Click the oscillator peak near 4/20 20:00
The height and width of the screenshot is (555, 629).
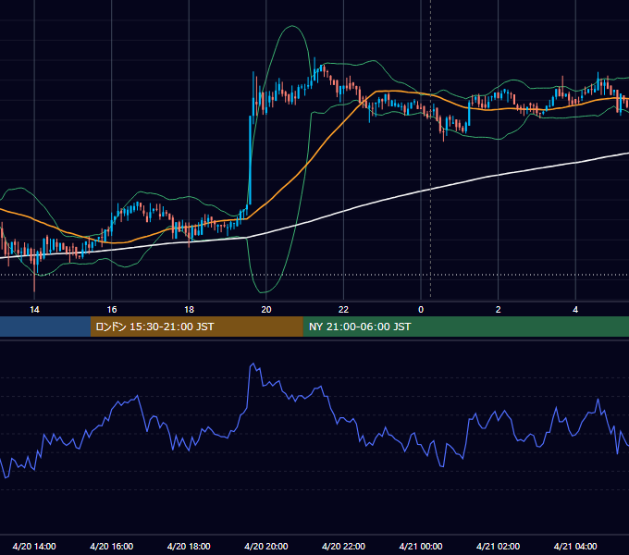[253, 364]
